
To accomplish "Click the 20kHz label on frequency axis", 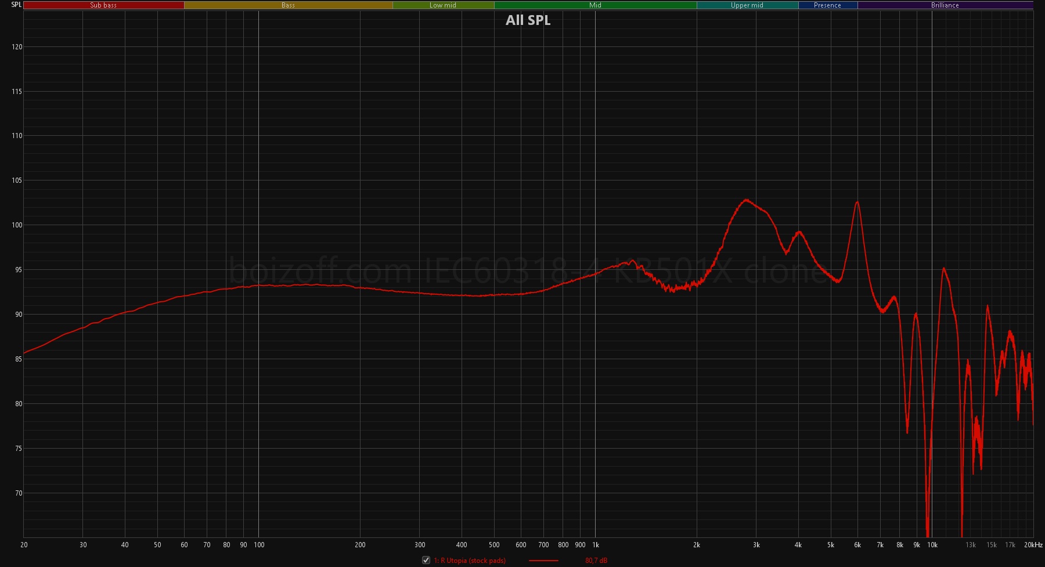I will click(x=1033, y=545).
